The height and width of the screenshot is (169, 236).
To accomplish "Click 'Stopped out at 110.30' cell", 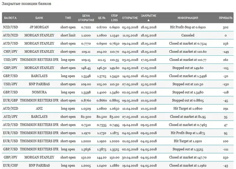I will point(188,84).
